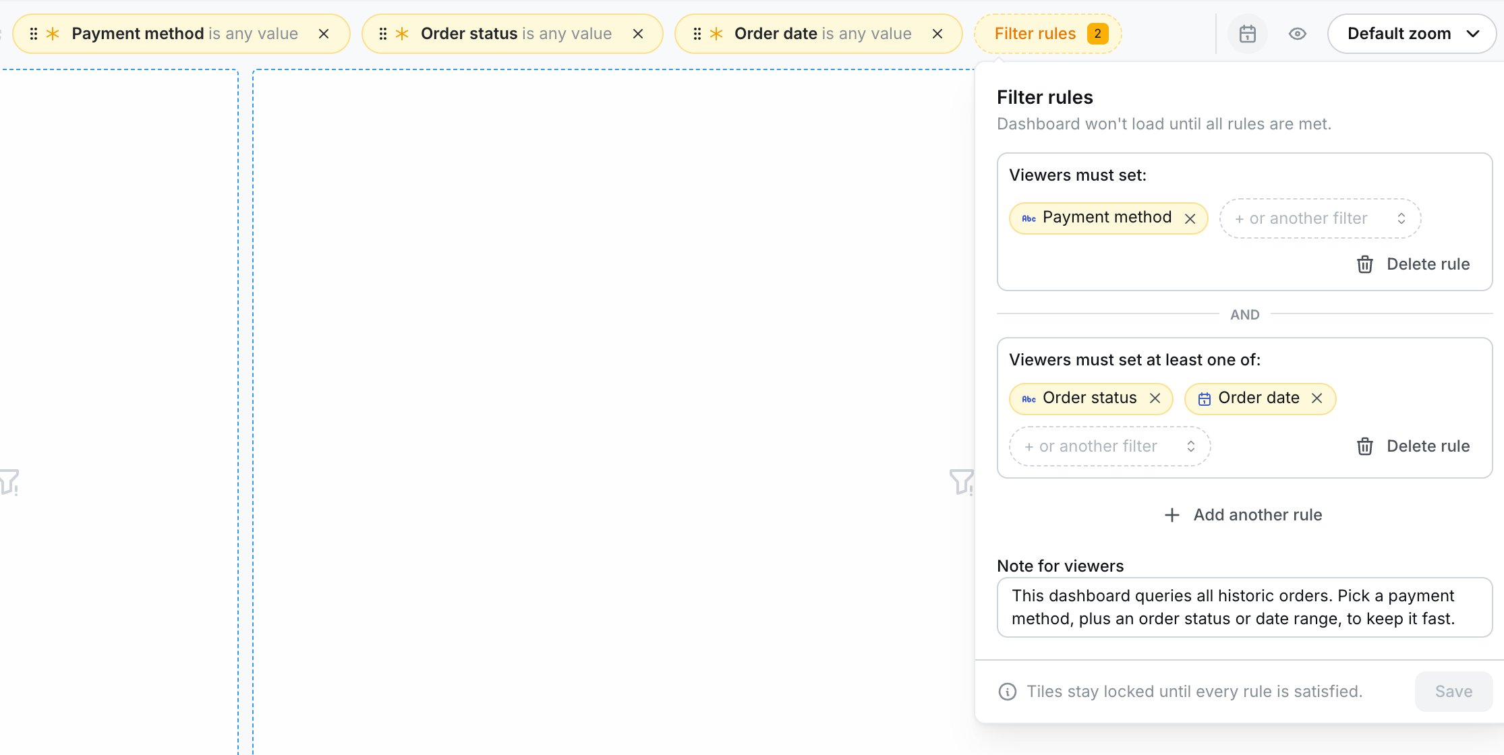Toggle the eye preview icon
The image size is (1504, 755).
pos(1298,34)
